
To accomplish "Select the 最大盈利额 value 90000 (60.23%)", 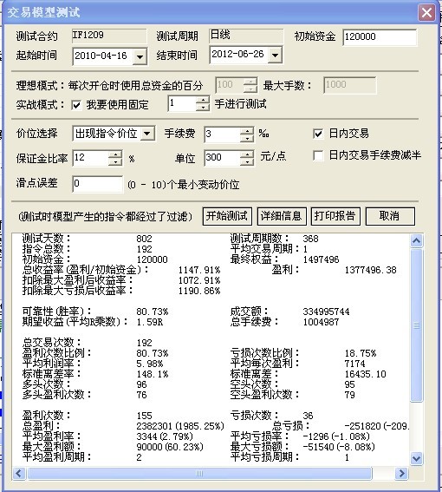I will (170, 447).
